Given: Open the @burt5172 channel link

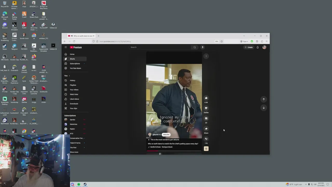Looking at the screenshot, I should pos(156,135).
